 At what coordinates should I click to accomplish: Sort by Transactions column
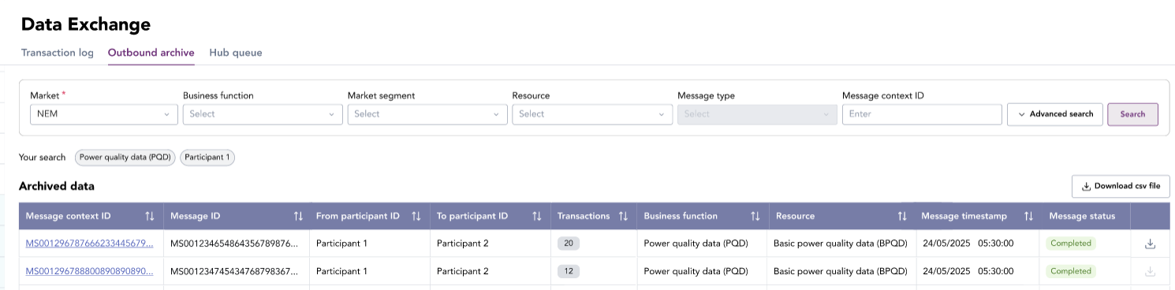[623, 216]
